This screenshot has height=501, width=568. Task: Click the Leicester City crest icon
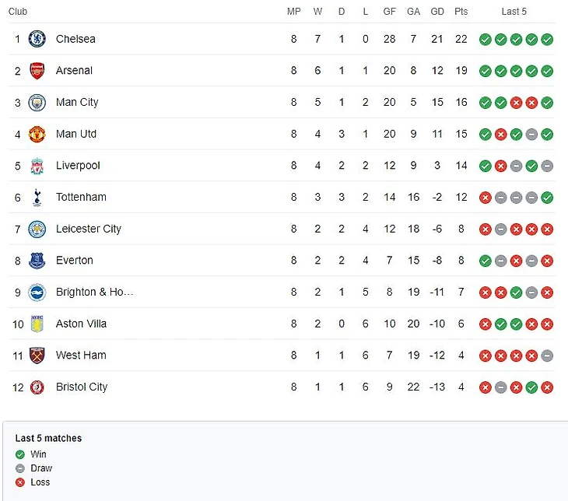click(37, 229)
